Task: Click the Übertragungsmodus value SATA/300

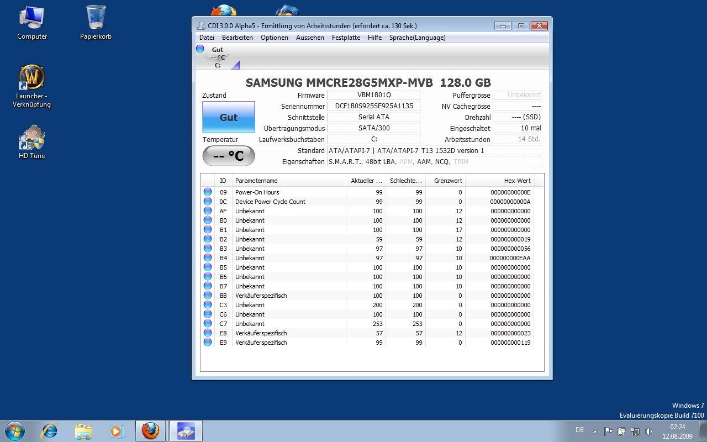Action: (x=374, y=128)
